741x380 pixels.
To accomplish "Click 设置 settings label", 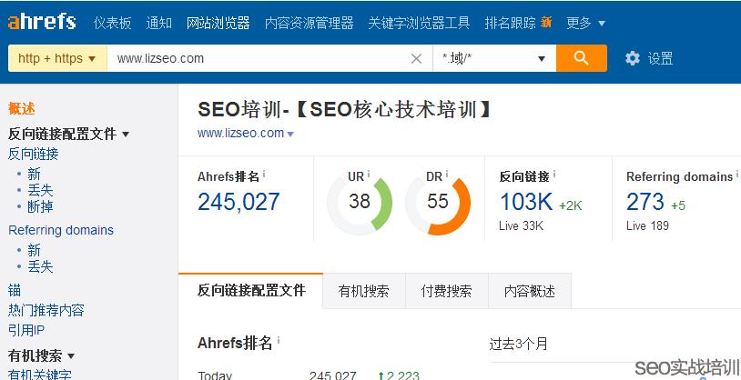I will (x=660, y=58).
